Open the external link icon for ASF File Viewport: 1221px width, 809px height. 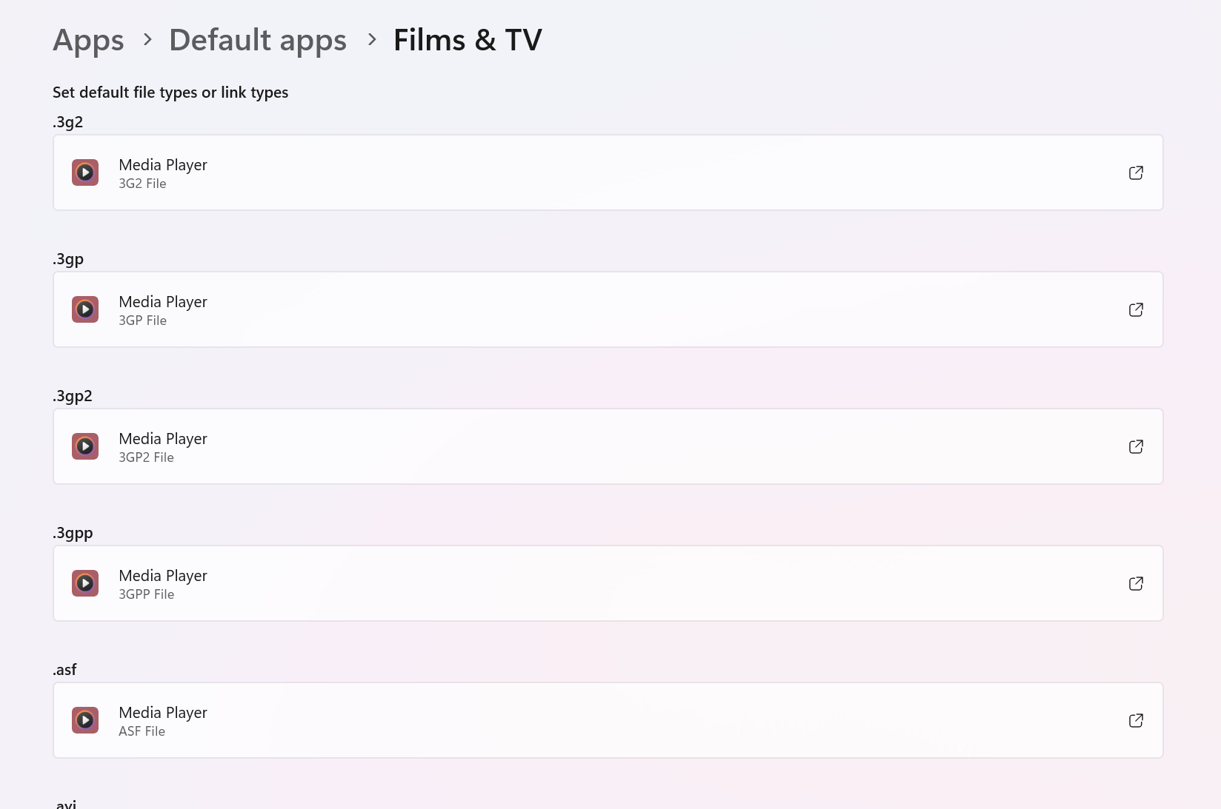pyautogui.click(x=1136, y=720)
